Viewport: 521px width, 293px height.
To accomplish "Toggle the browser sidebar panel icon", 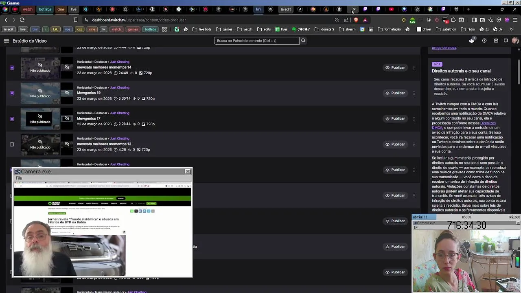I will pos(474,20).
